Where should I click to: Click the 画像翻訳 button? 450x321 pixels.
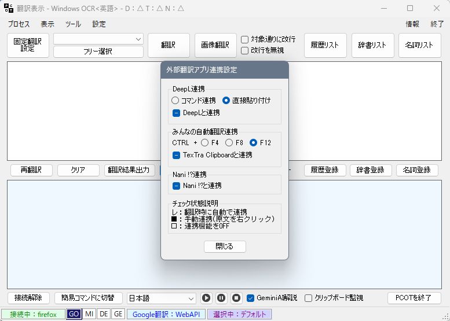pos(215,45)
